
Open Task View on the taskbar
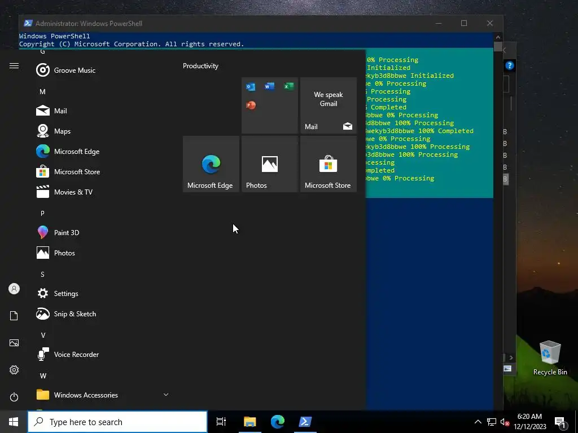(x=221, y=422)
